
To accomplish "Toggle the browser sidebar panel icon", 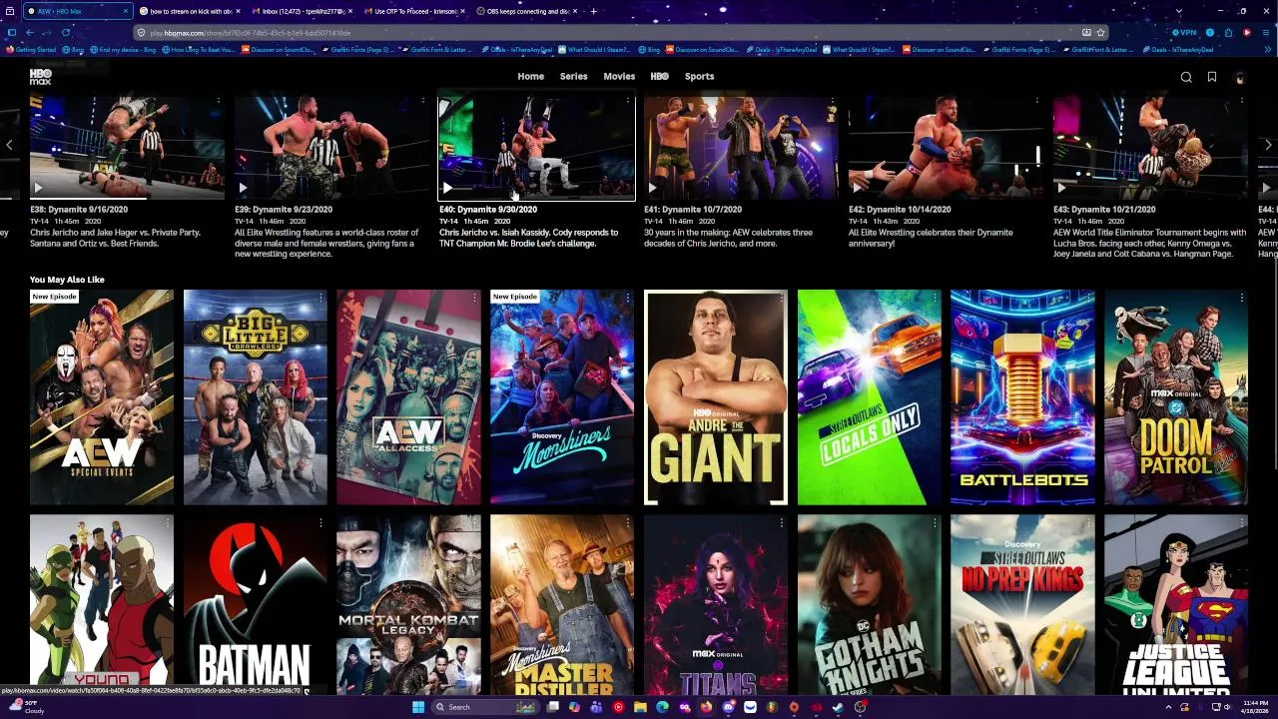I will pos(11,32).
